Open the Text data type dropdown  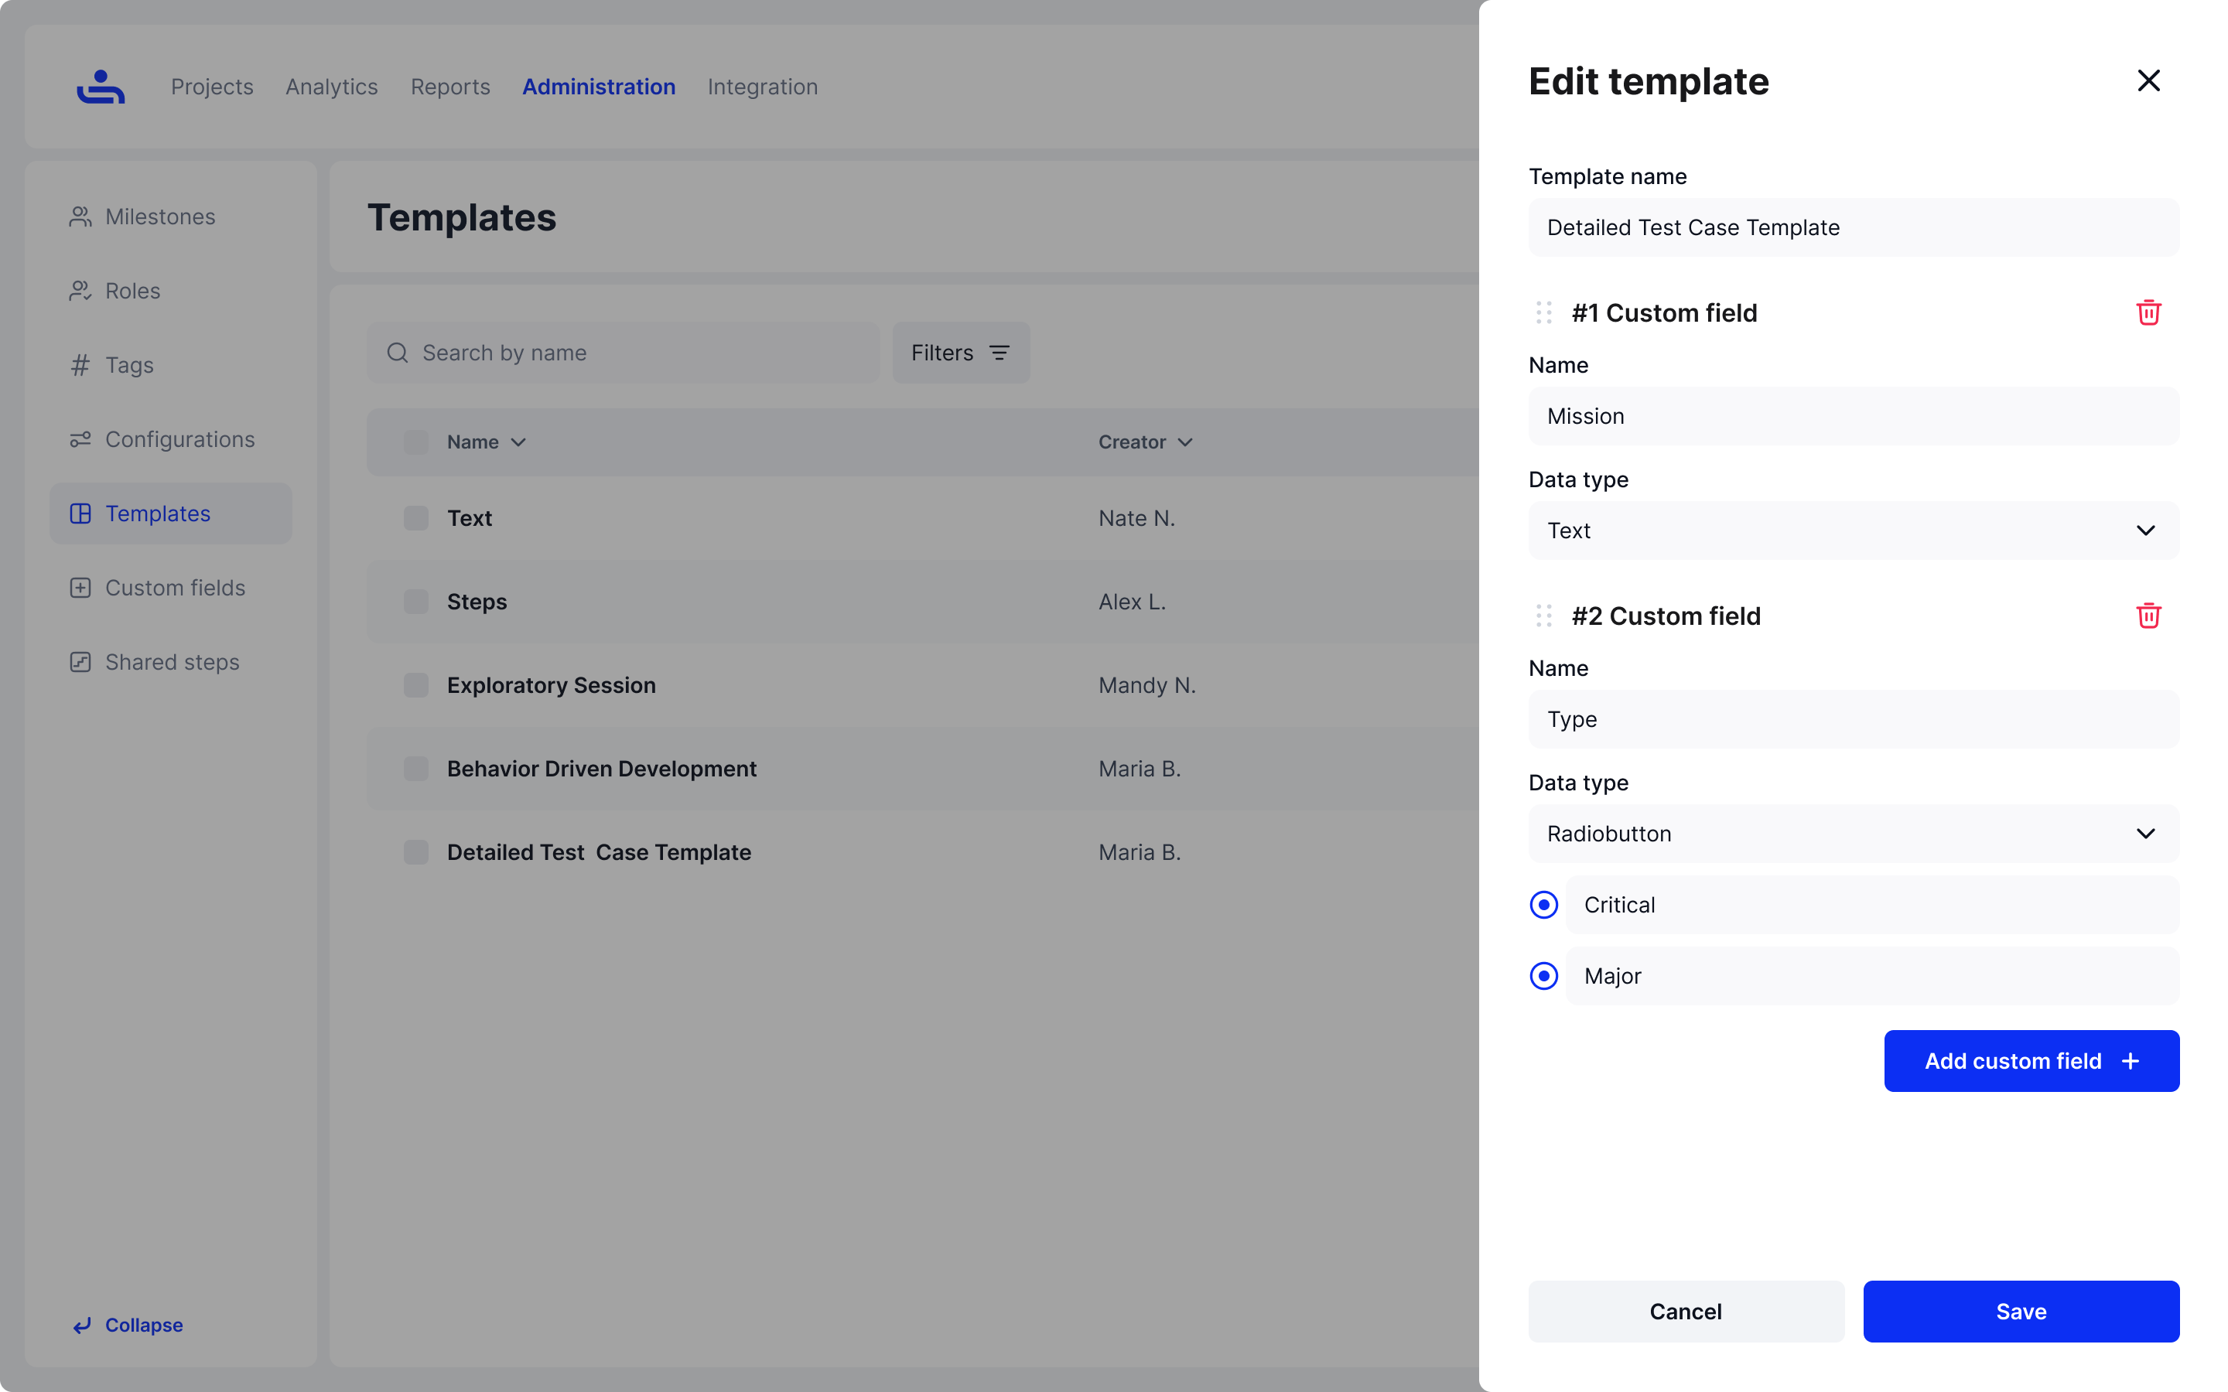[x=1854, y=531]
